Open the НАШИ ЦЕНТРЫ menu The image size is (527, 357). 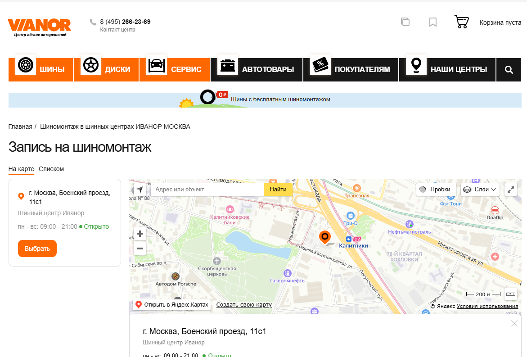447,70
